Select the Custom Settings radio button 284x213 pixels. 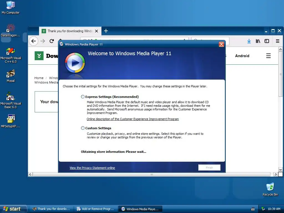[x=83, y=128]
